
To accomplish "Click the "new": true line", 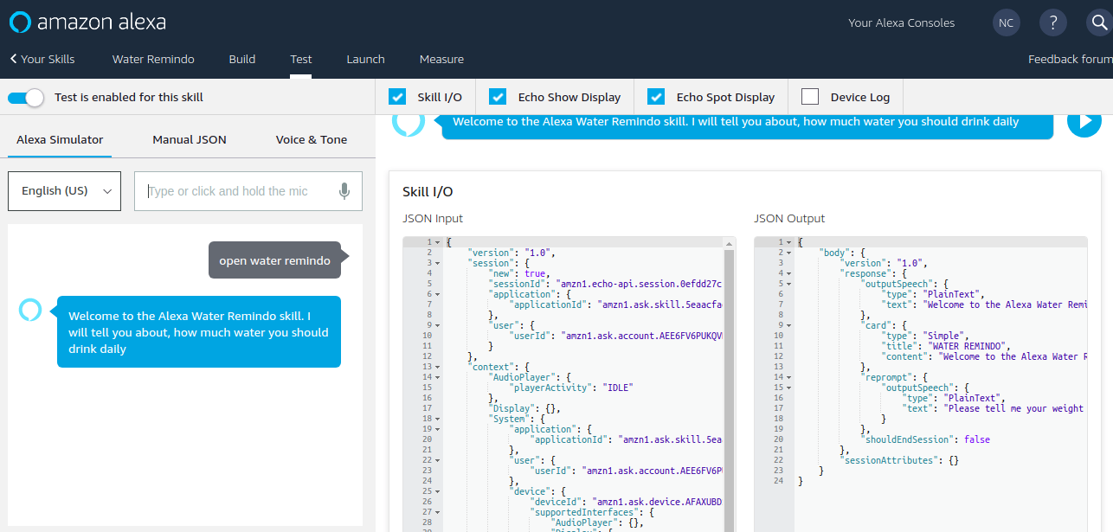I will 518,273.
